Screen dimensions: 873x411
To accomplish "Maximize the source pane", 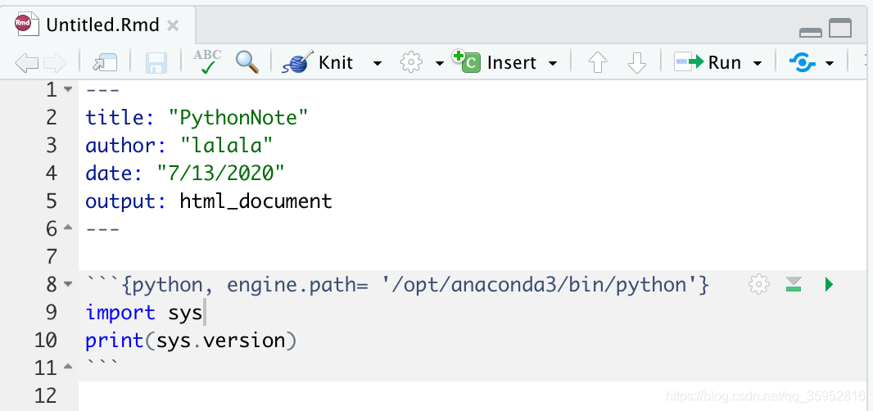I will 840,28.
